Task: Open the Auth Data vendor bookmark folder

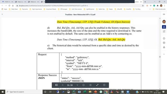Action: [x=75, y=9]
